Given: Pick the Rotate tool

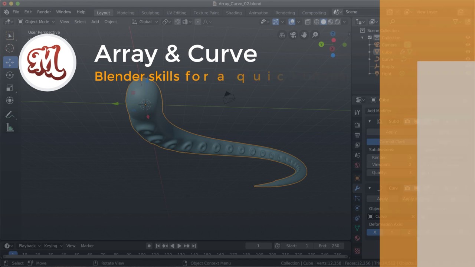Looking at the screenshot, I should (x=10, y=75).
